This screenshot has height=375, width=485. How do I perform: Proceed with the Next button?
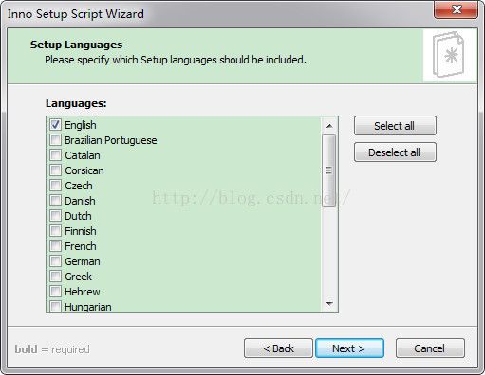click(x=349, y=348)
